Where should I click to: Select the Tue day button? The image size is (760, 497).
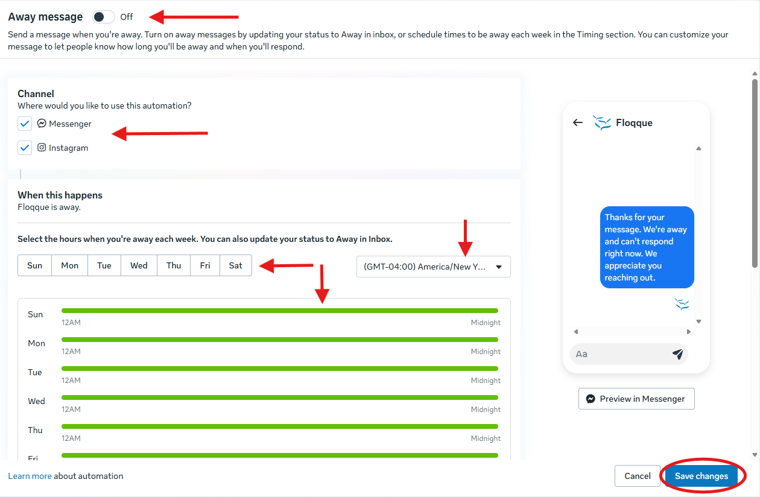point(104,265)
